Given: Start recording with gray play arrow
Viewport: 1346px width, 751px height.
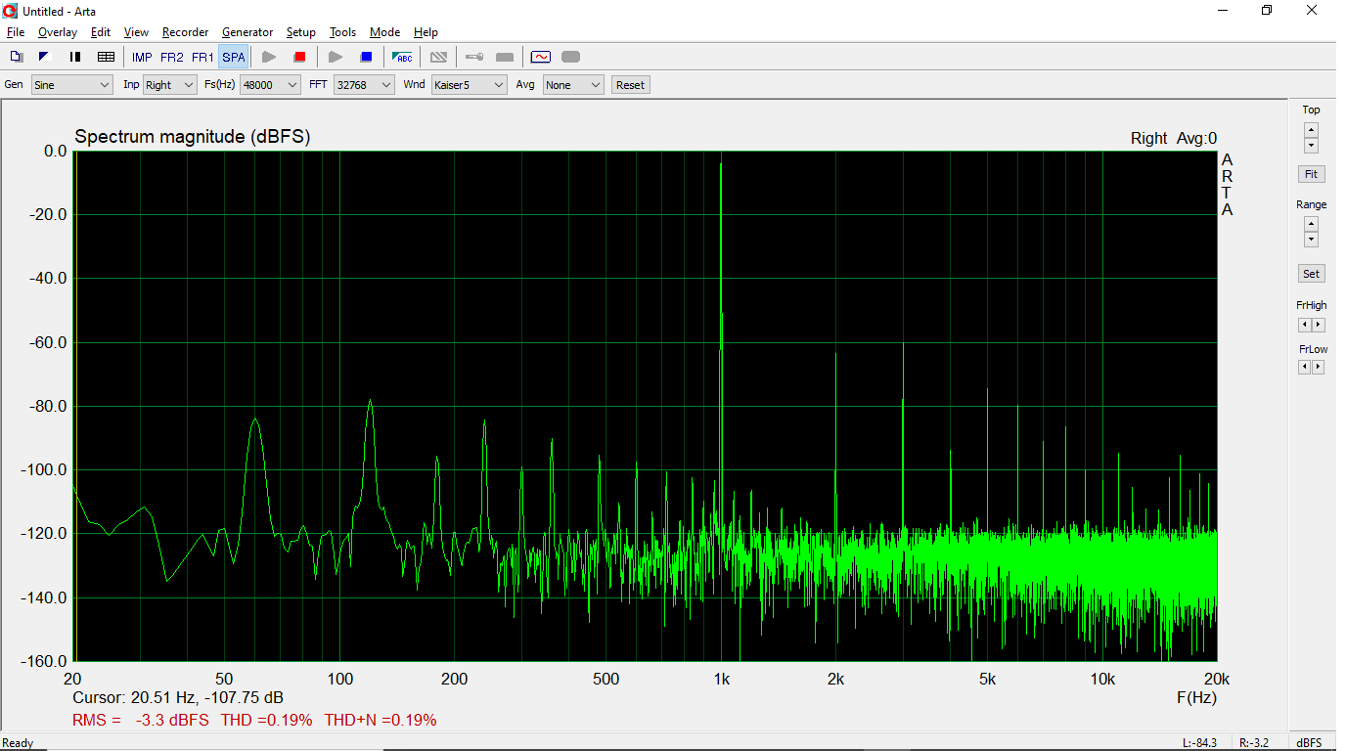Looking at the screenshot, I should [x=269, y=58].
